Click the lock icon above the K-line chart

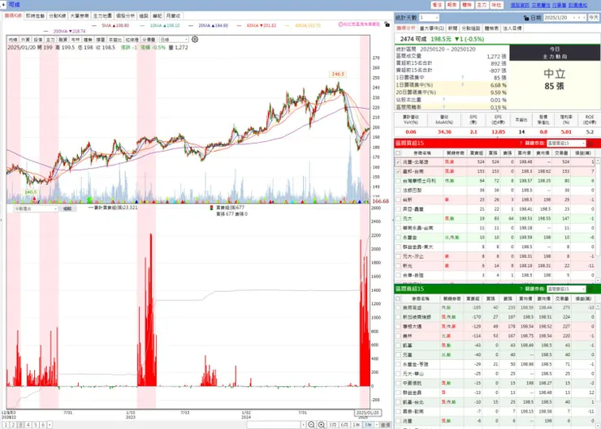coord(387,24)
